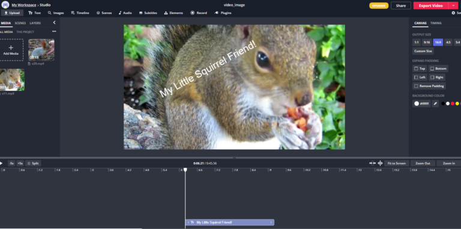Click the Custom Size button

click(x=423, y=51)
